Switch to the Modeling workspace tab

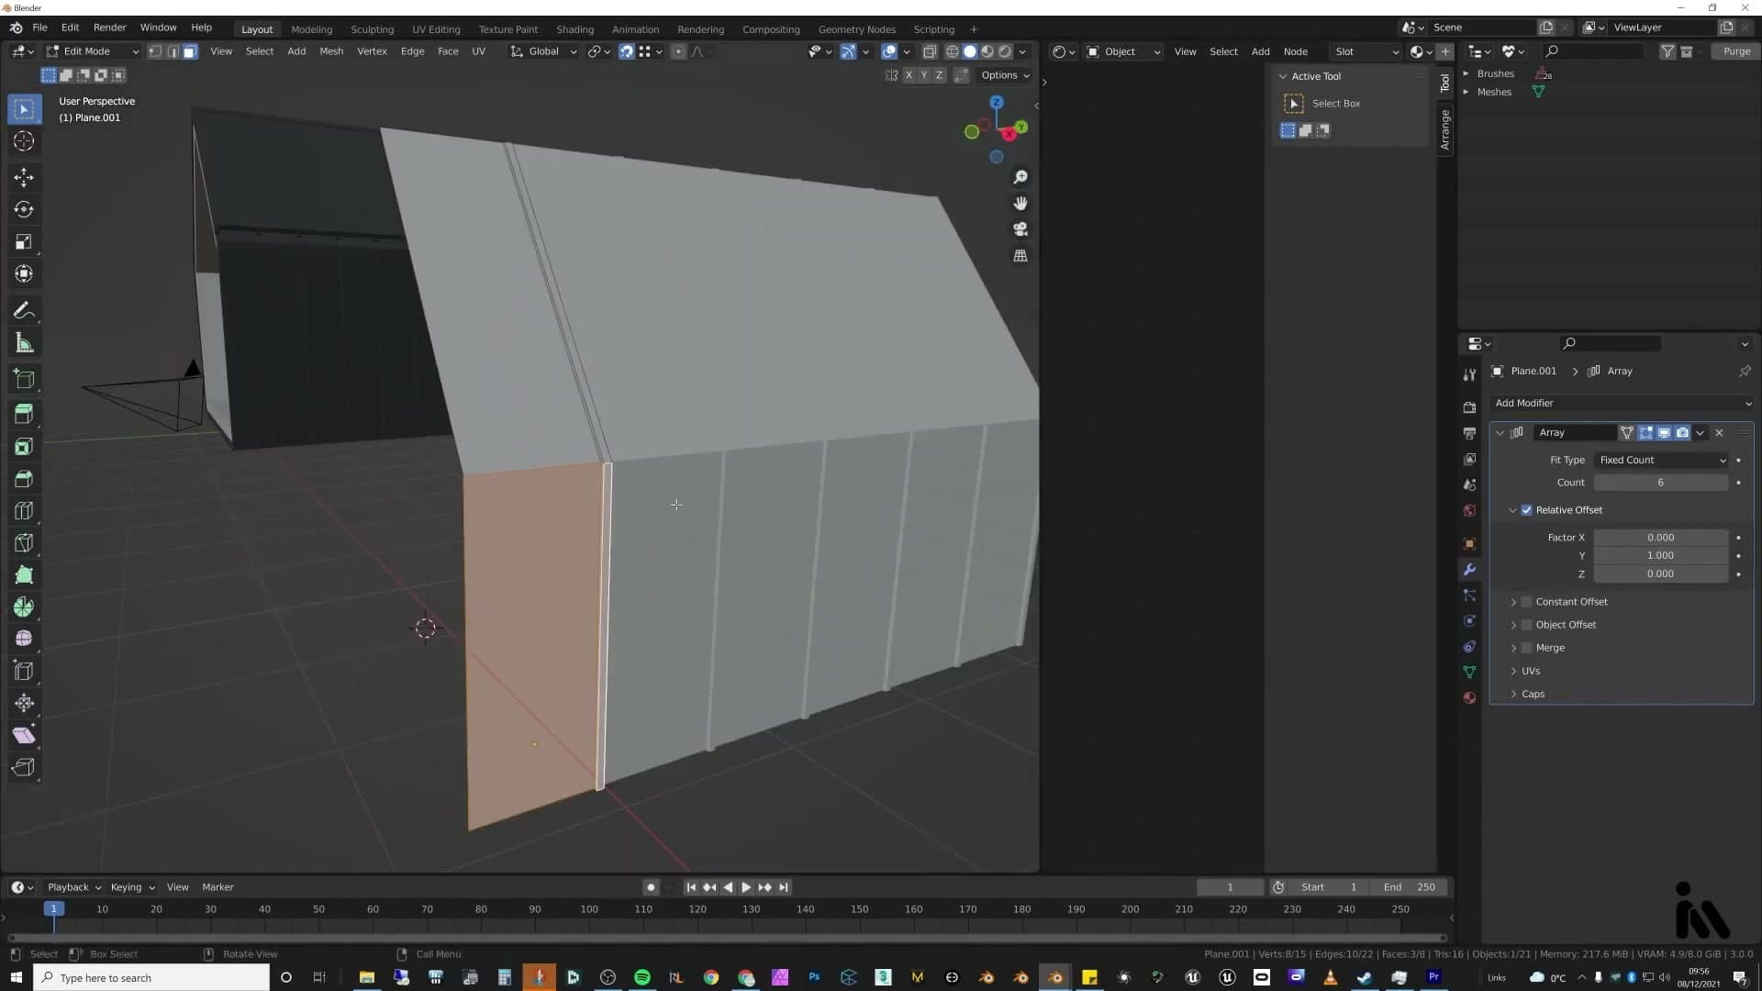pos(311,29)
